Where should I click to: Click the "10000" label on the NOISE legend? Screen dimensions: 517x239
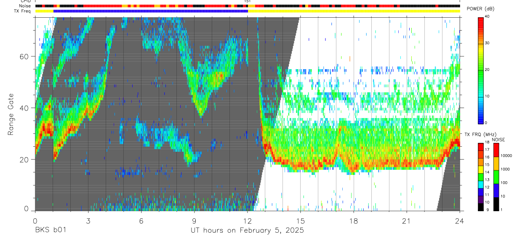[x=506, y=156]
